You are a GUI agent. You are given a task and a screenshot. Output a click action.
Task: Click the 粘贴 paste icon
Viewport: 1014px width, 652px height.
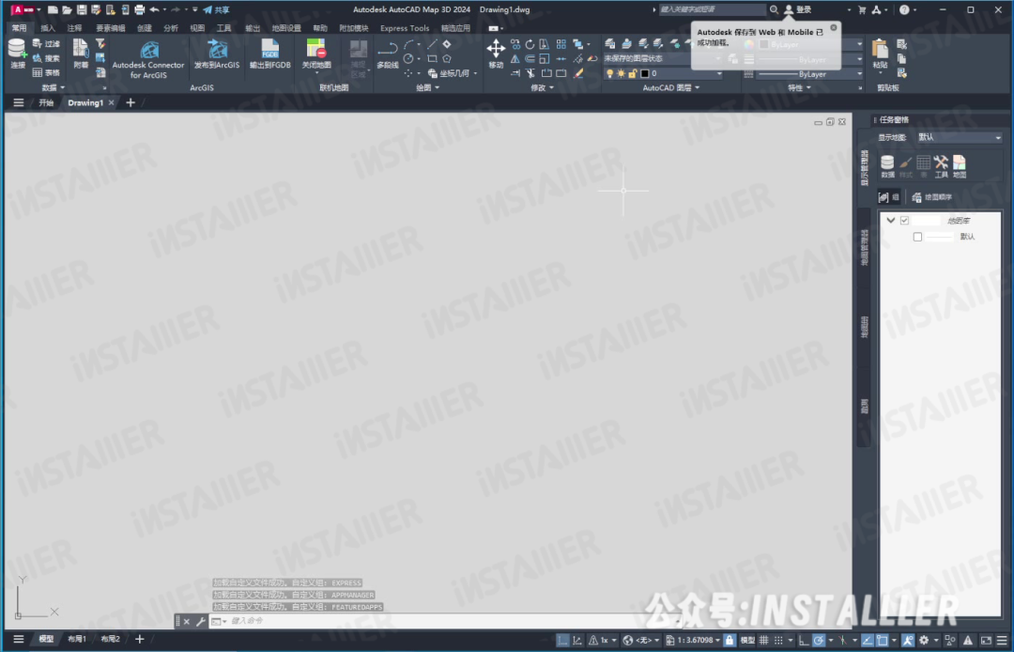(880, 54)
